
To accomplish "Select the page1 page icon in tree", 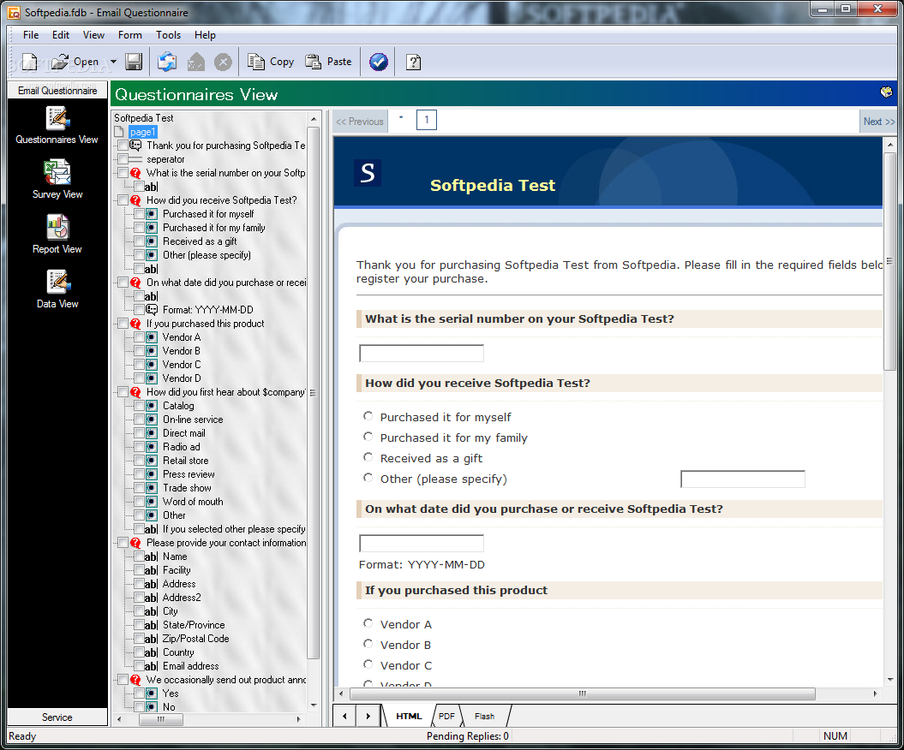I will click(119, 132).
